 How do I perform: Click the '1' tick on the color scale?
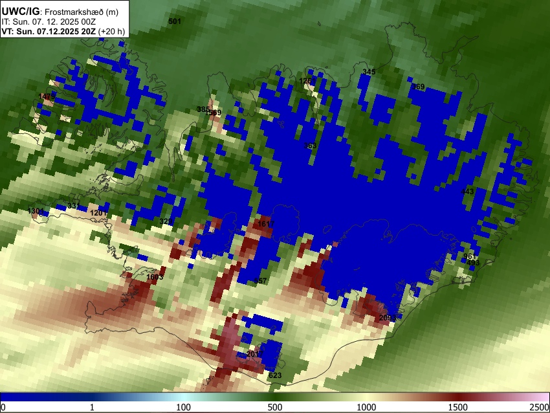click(x=92, y=407)
